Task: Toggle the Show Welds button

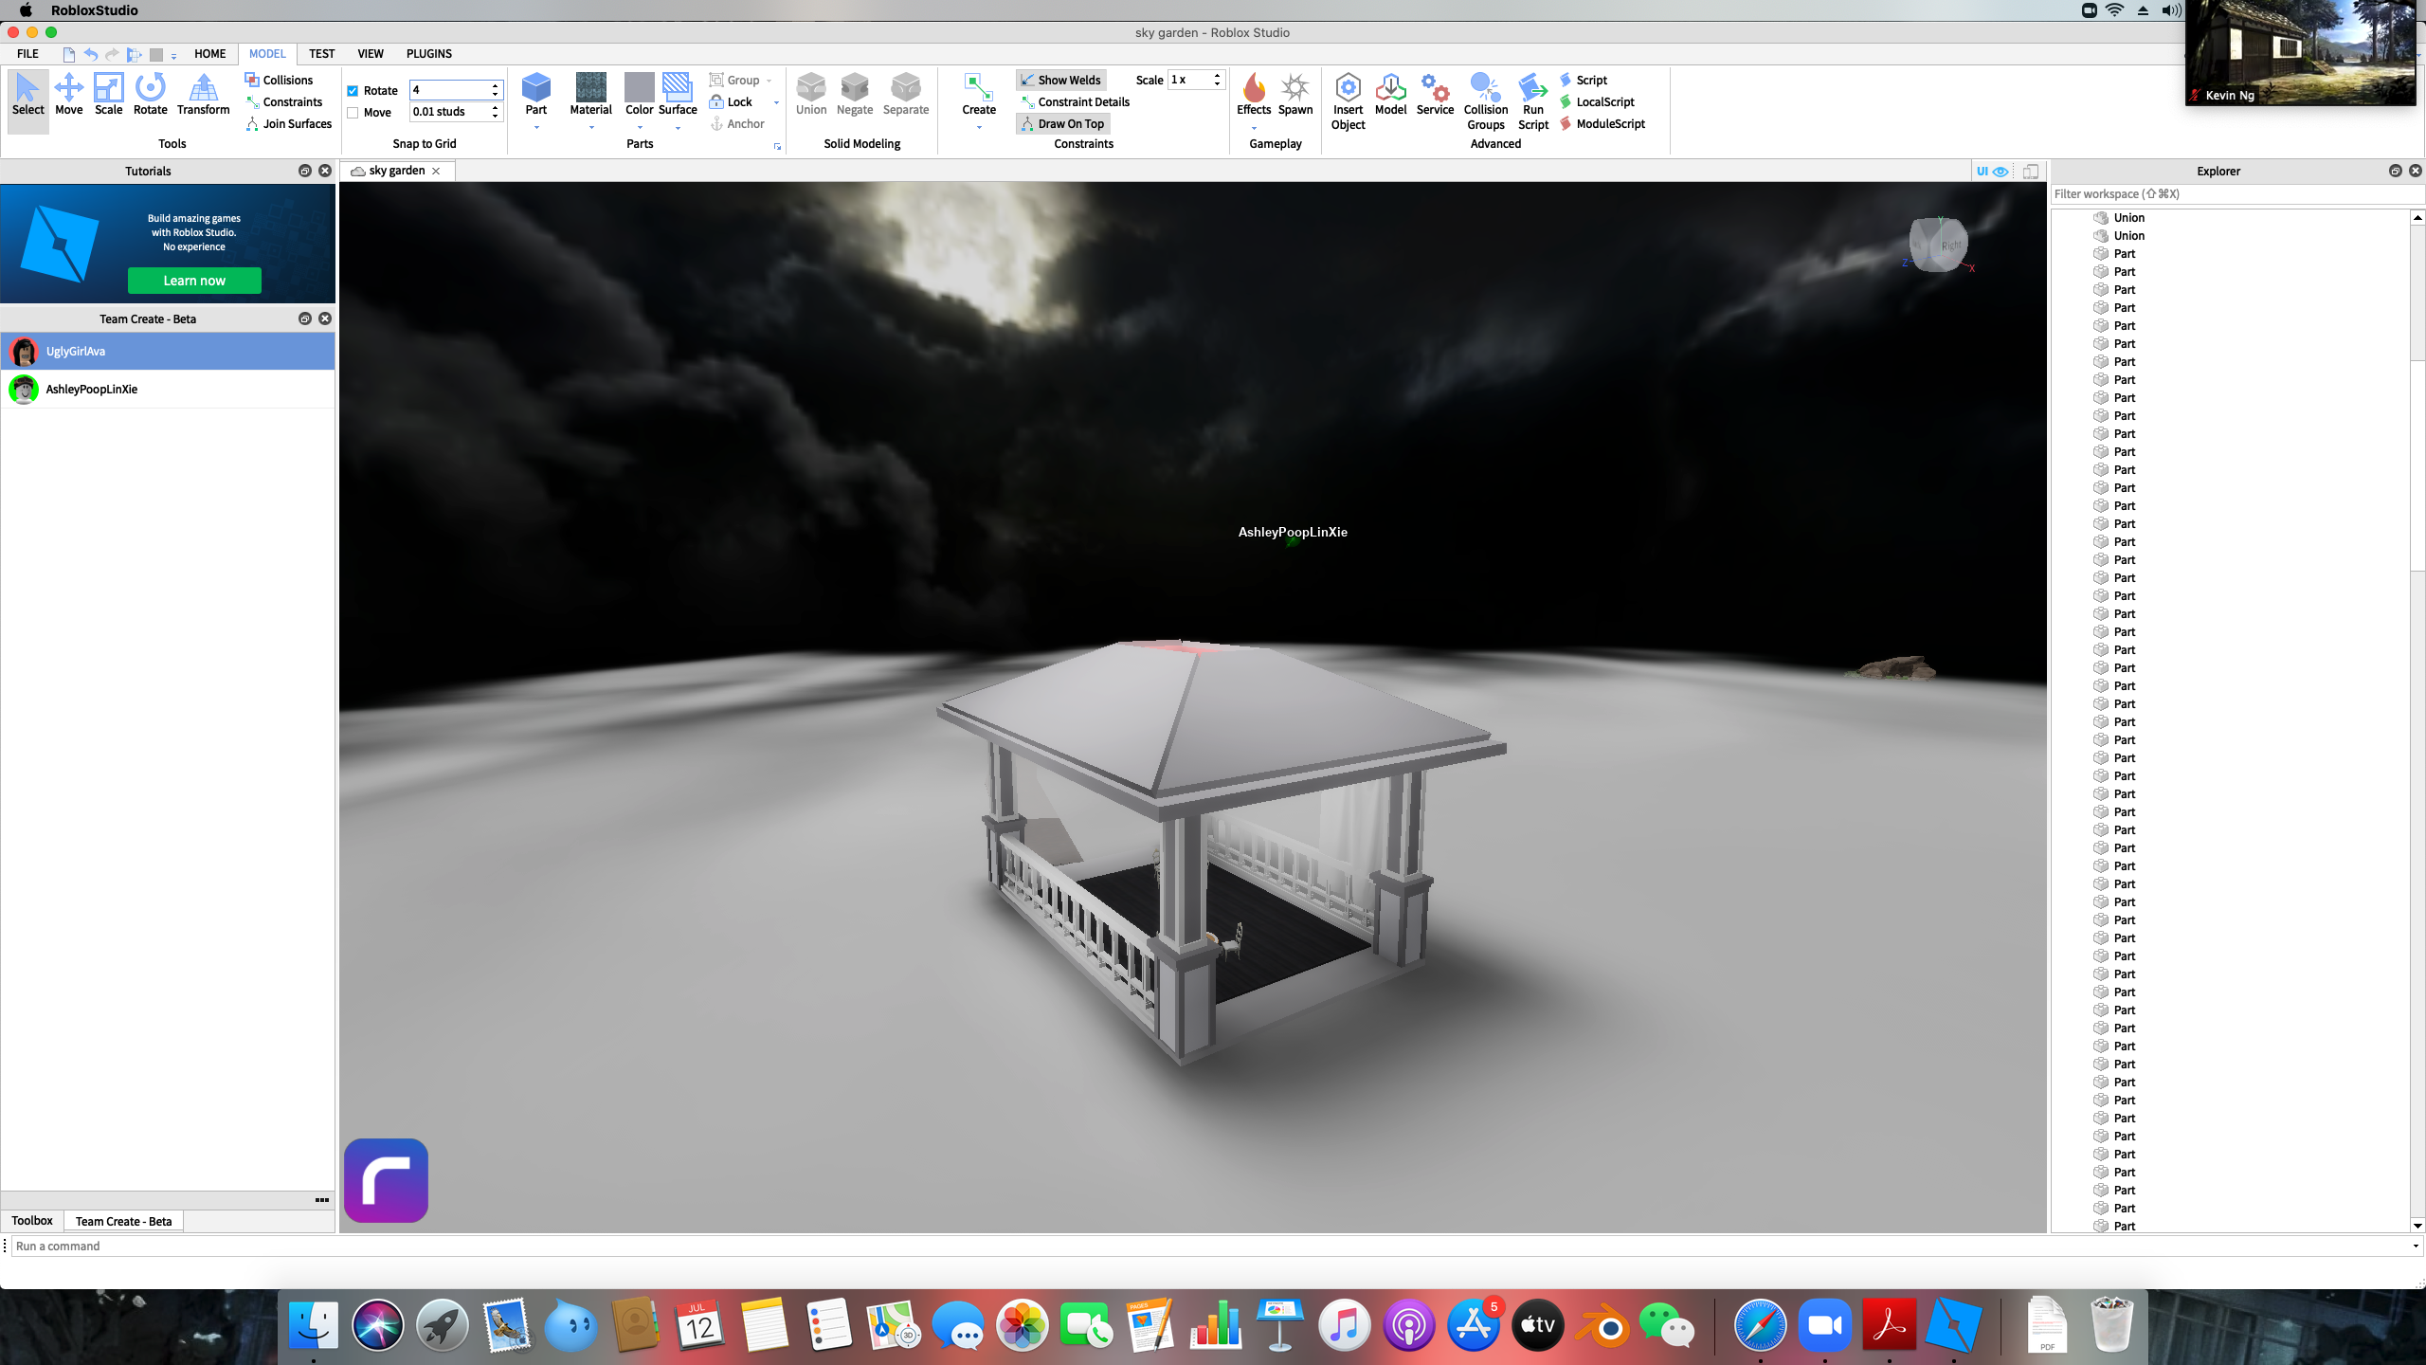Action: coord(1060,81)
